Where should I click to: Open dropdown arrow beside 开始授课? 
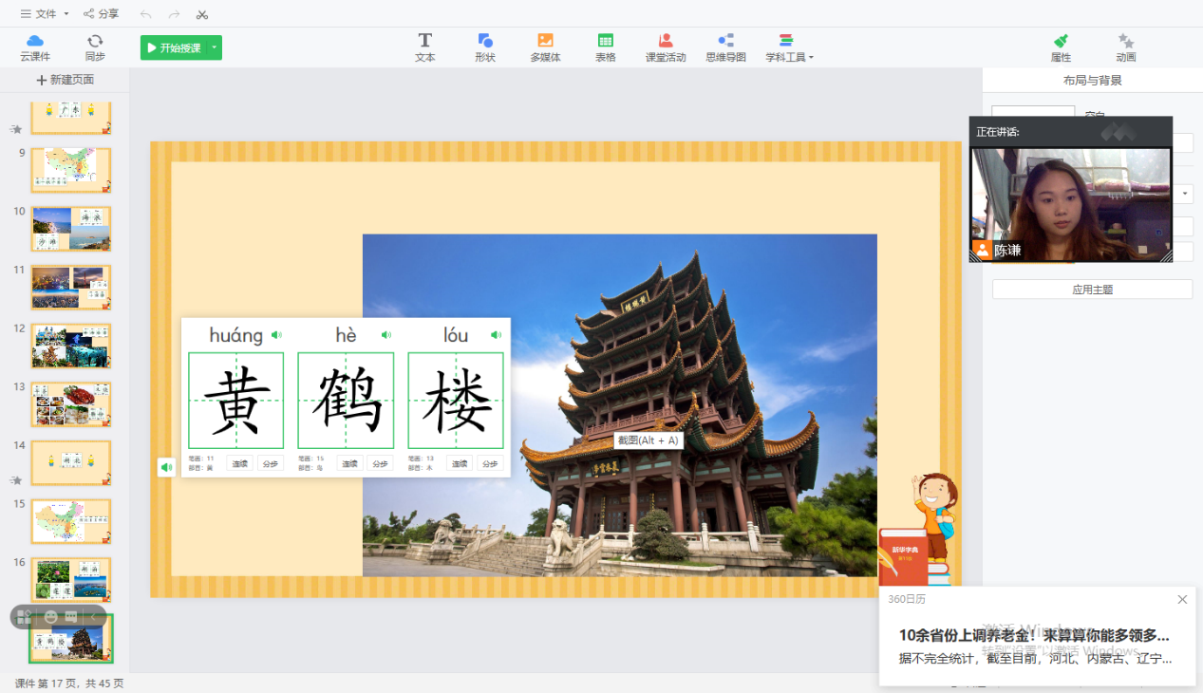click(215, 47)
